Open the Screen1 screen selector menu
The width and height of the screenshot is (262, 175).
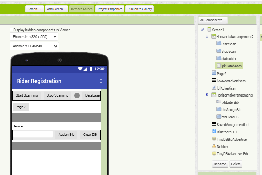(34, 9)
